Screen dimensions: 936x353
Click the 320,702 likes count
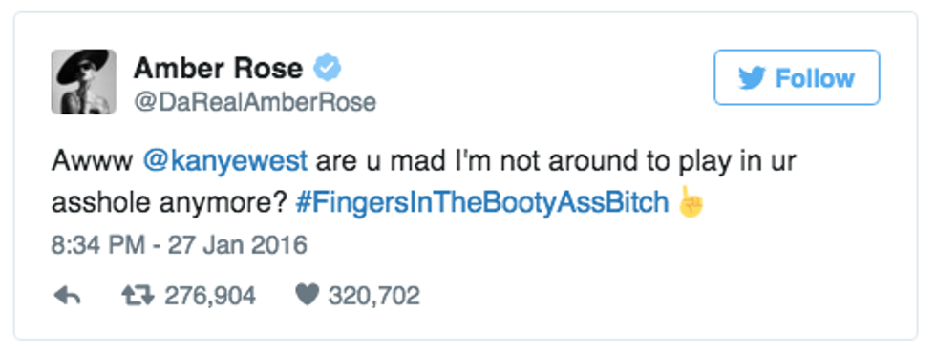pos(373,296)
